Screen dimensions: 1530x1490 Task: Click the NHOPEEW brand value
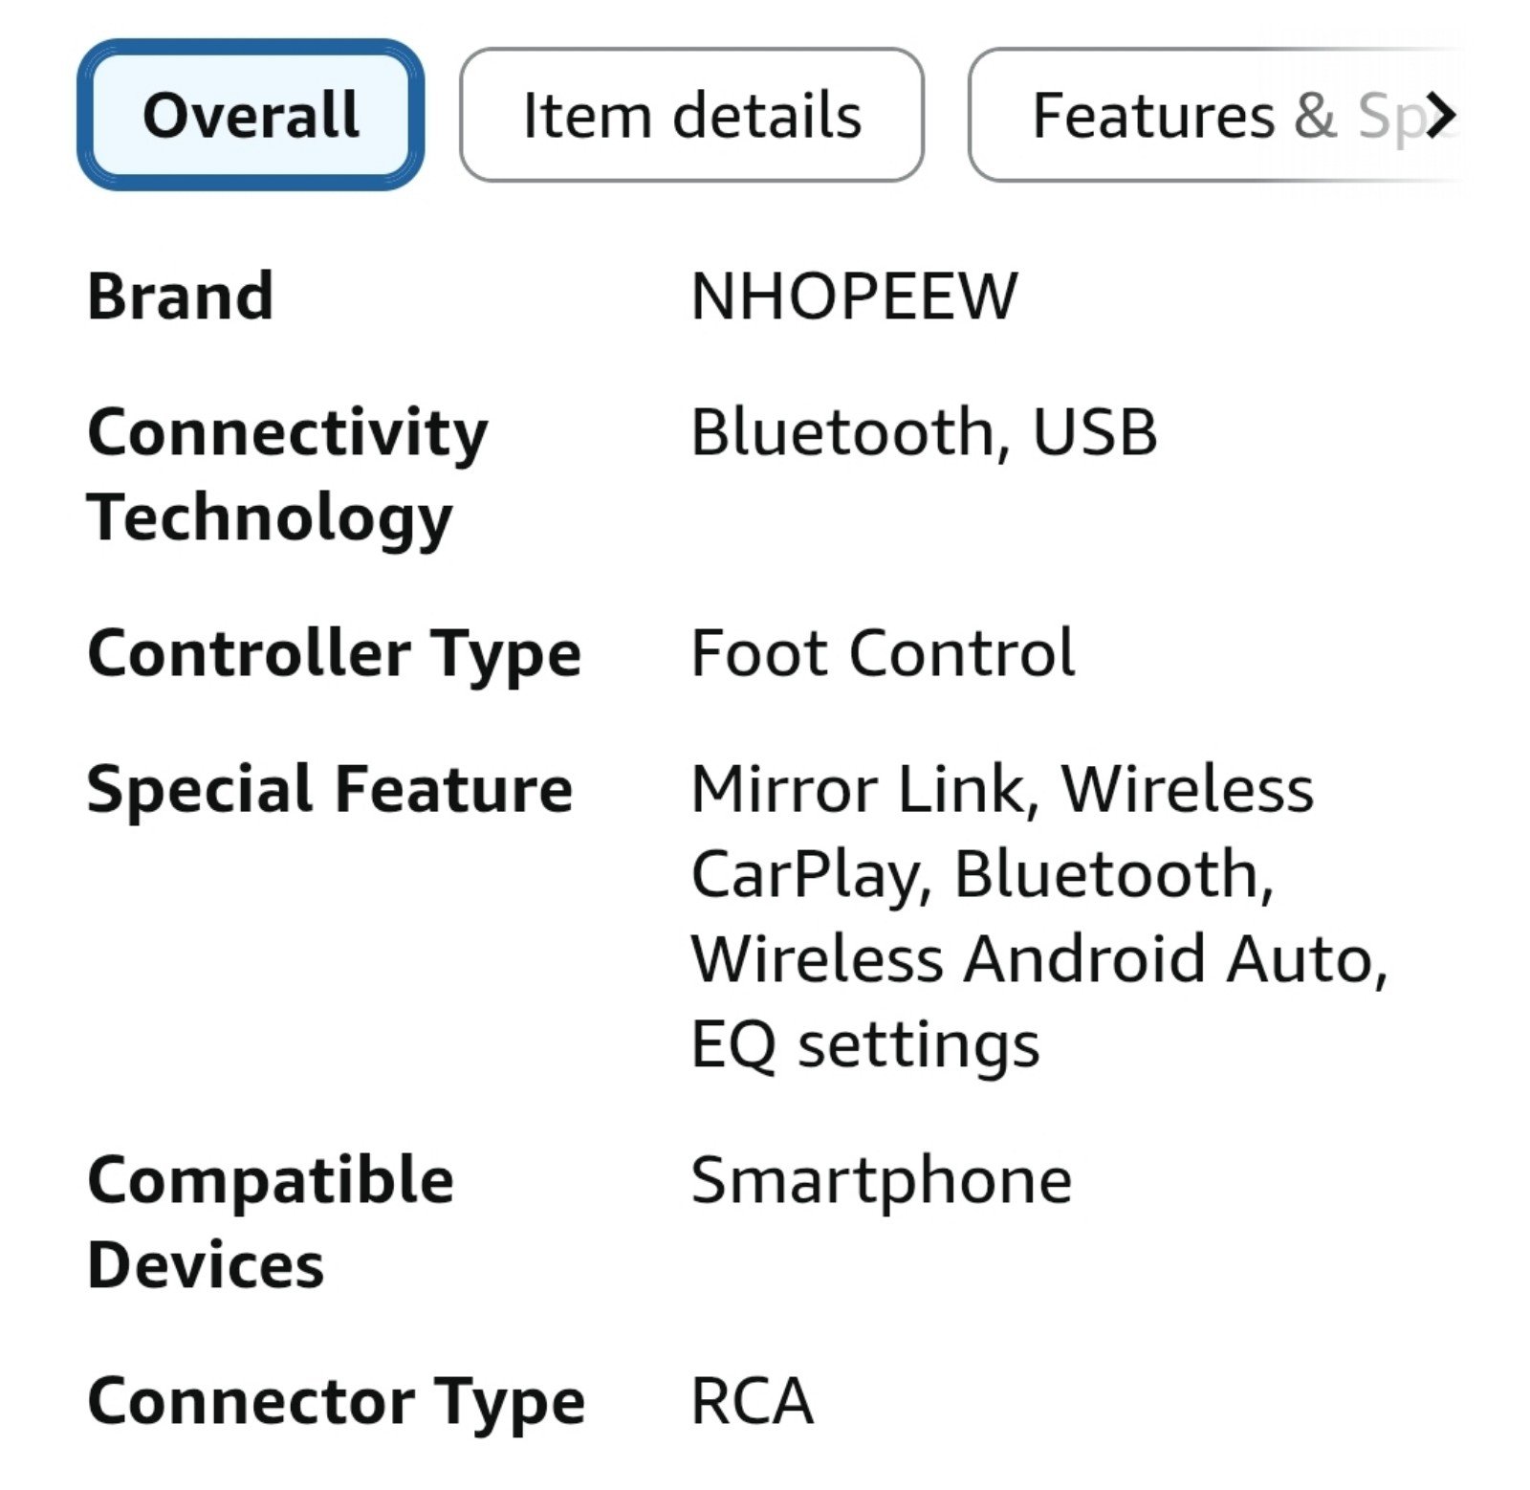(854, 296)
